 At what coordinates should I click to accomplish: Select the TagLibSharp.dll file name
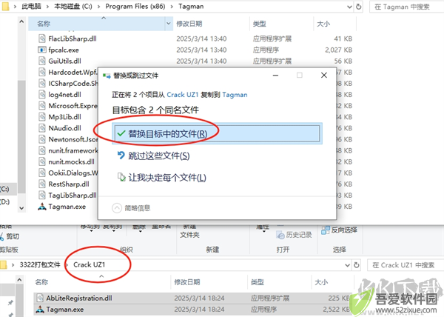click(x=73, y=196)
